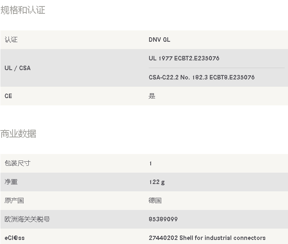
Task: Click the 原产国 row label
Action: [x=14, y=201]
